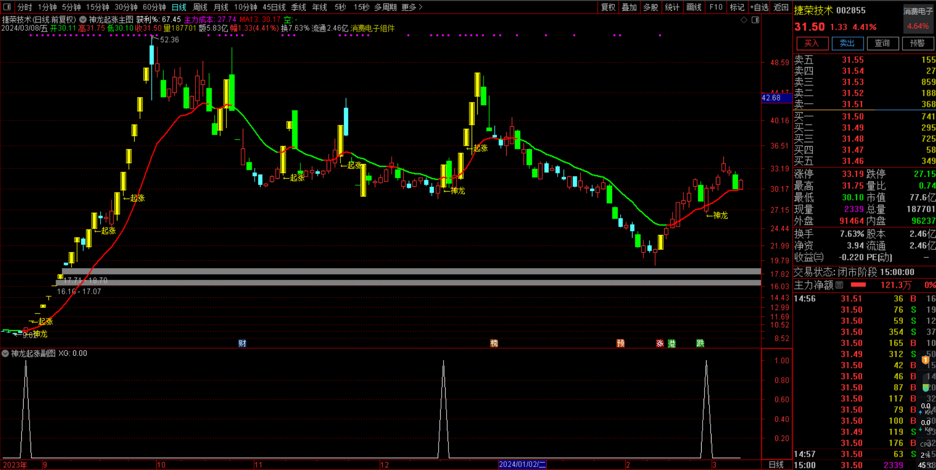Switch to 年线 yearly chart
936x470 pixels.
[320, 7]
